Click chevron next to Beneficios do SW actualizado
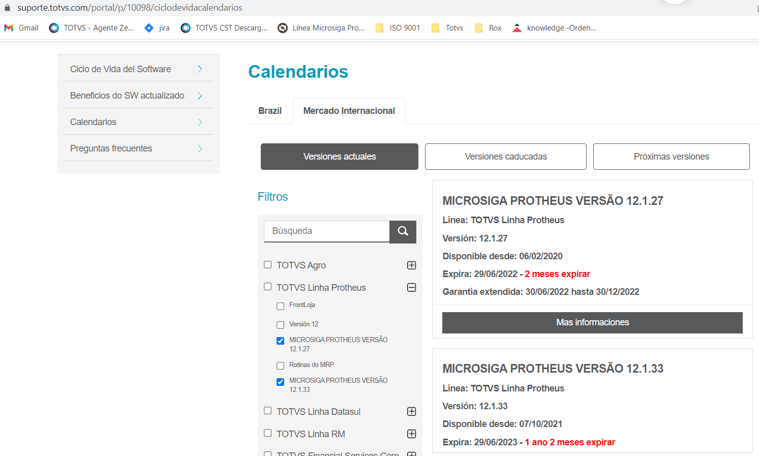The height and width of the screenshot is (456, 759). tap(200, 96)
